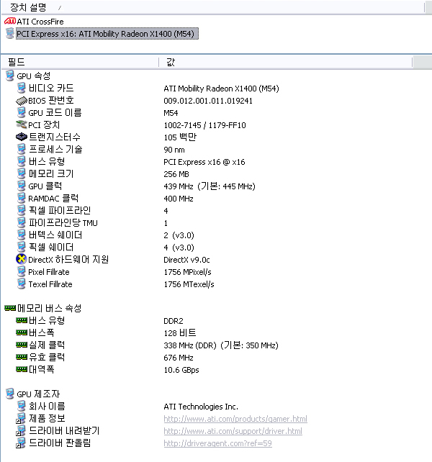
Task: Select the value PCI Express x16 @ x16
Action: pyautogui.click(x=204, y=162)
